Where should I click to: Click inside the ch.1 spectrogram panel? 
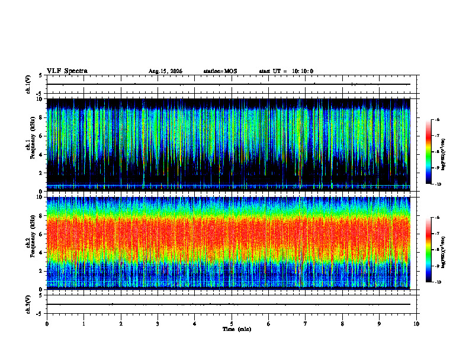click(229, 145)
